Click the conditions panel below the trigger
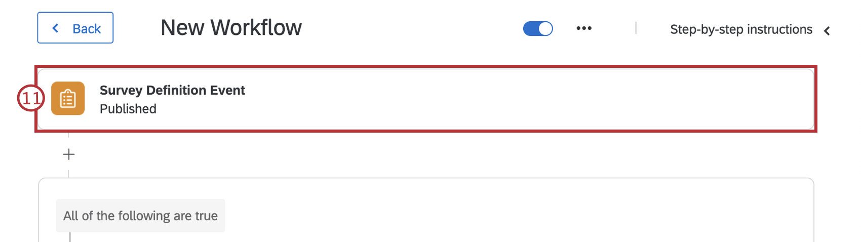 point(426,210)
